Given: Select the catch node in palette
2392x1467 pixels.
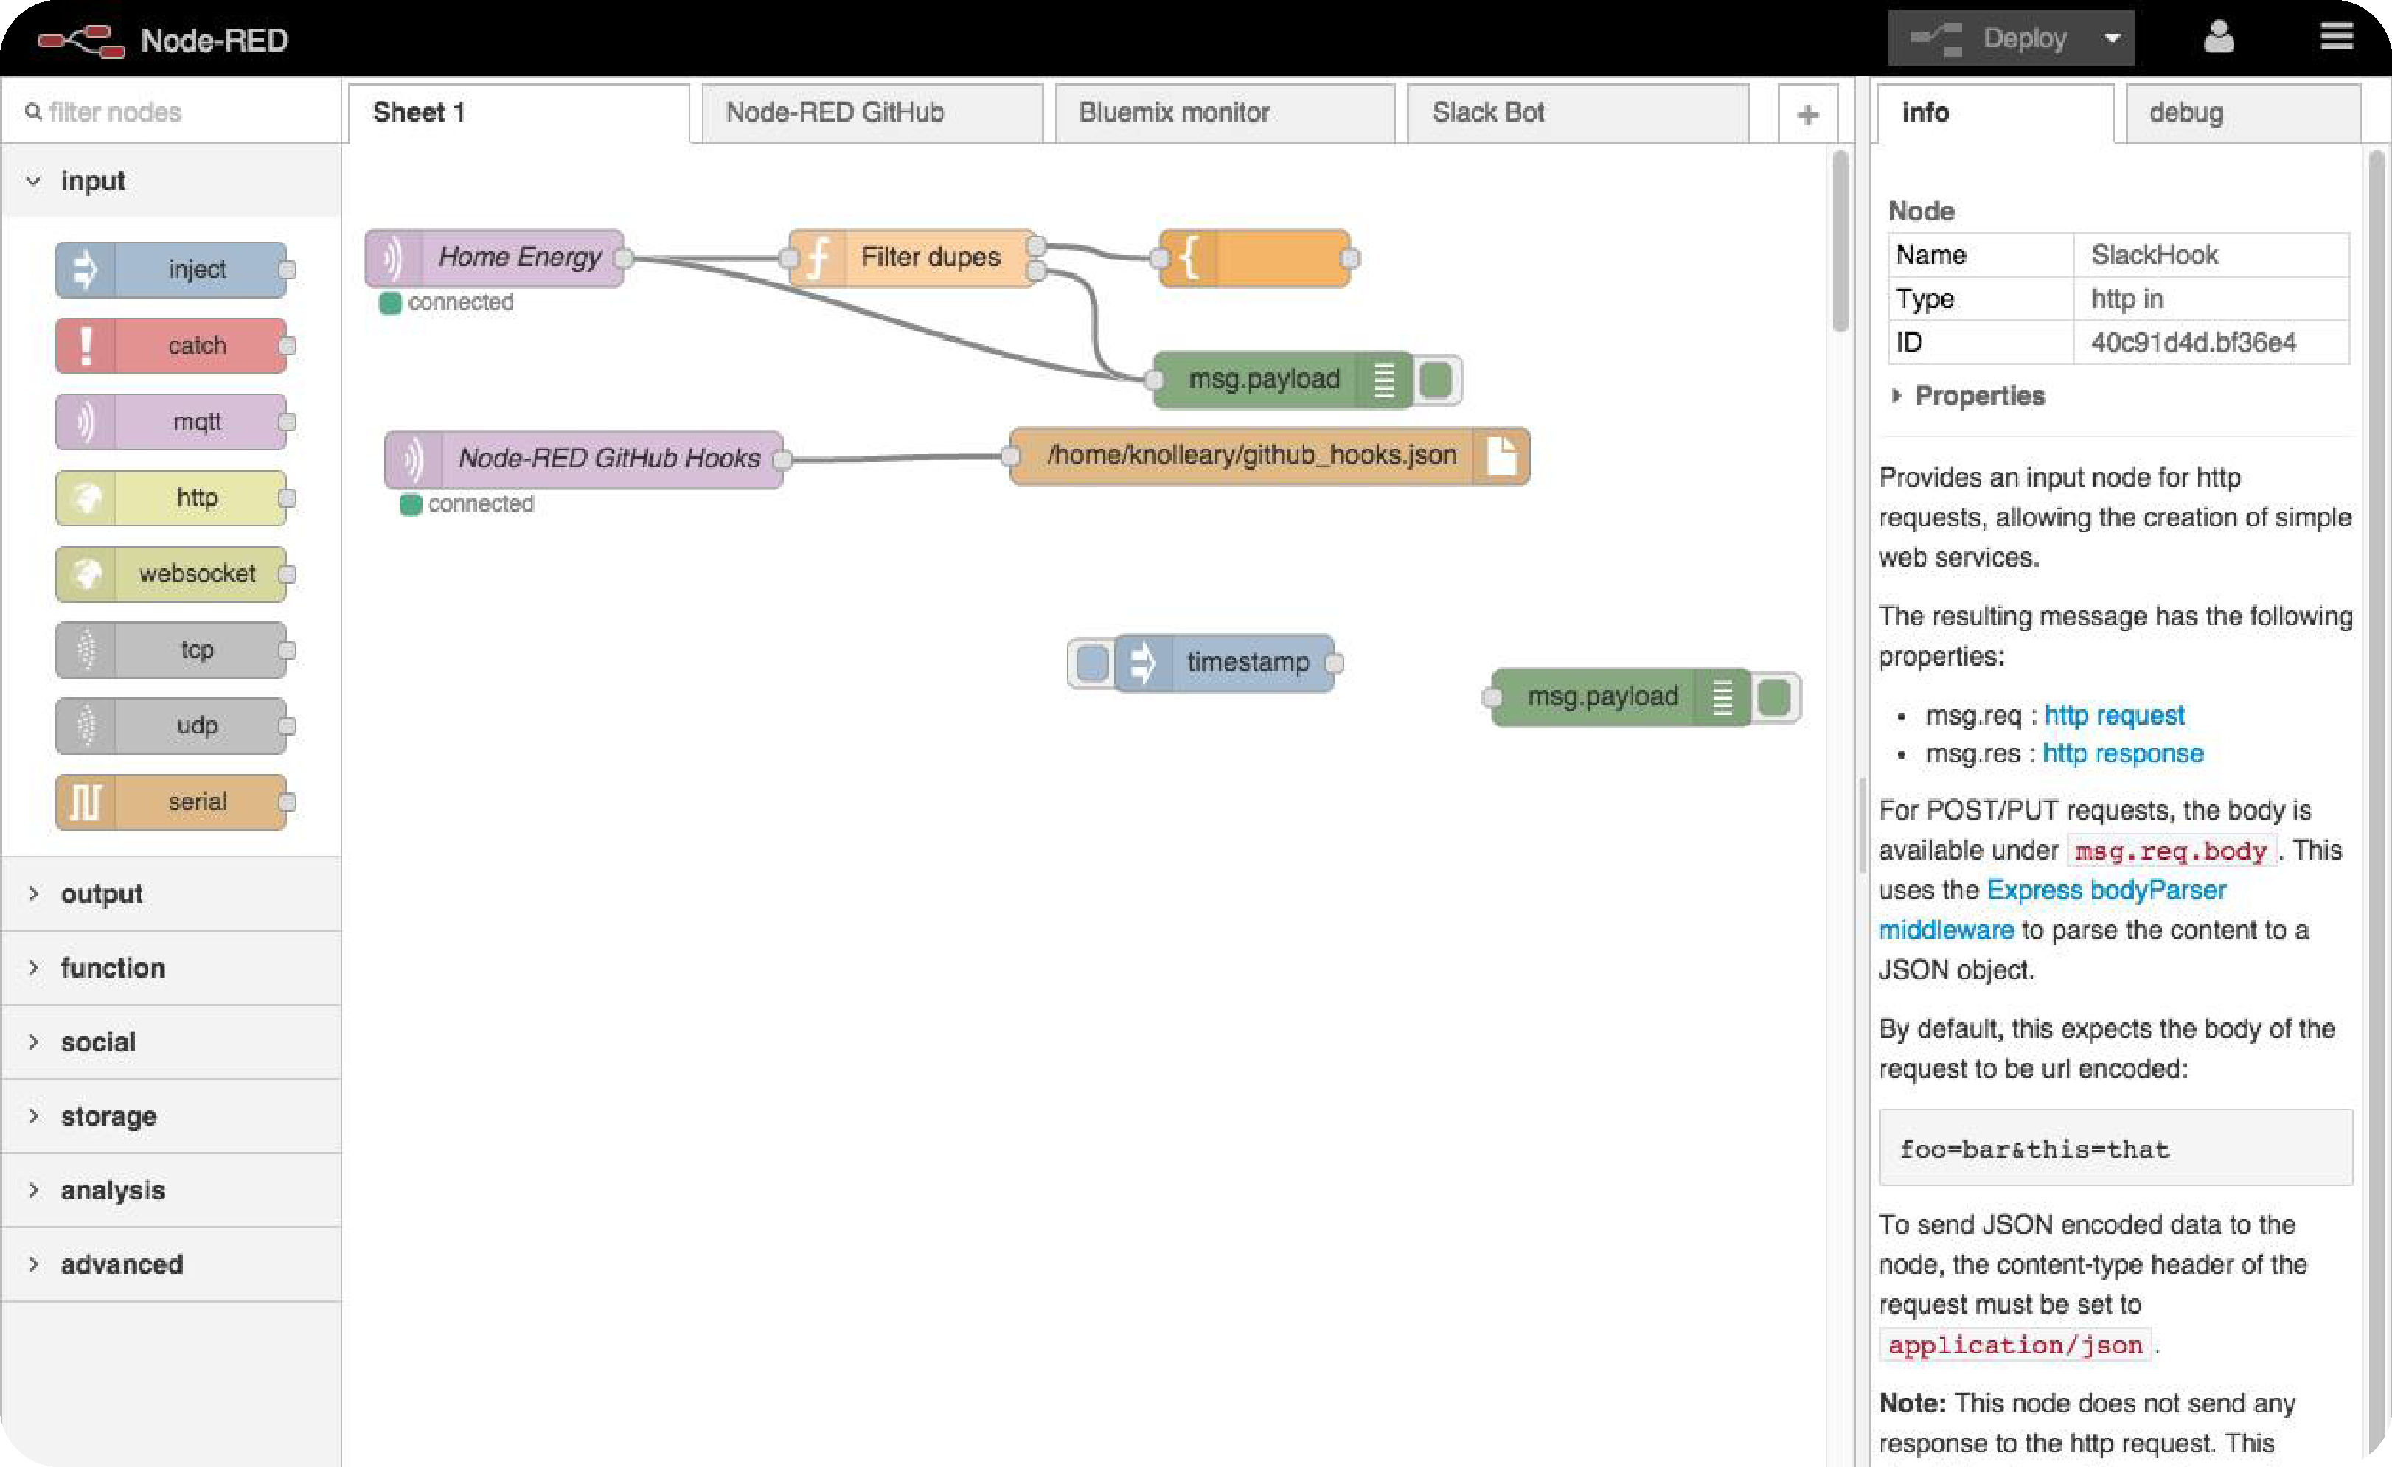Looking at the screenshot, I should click(172, 346).
